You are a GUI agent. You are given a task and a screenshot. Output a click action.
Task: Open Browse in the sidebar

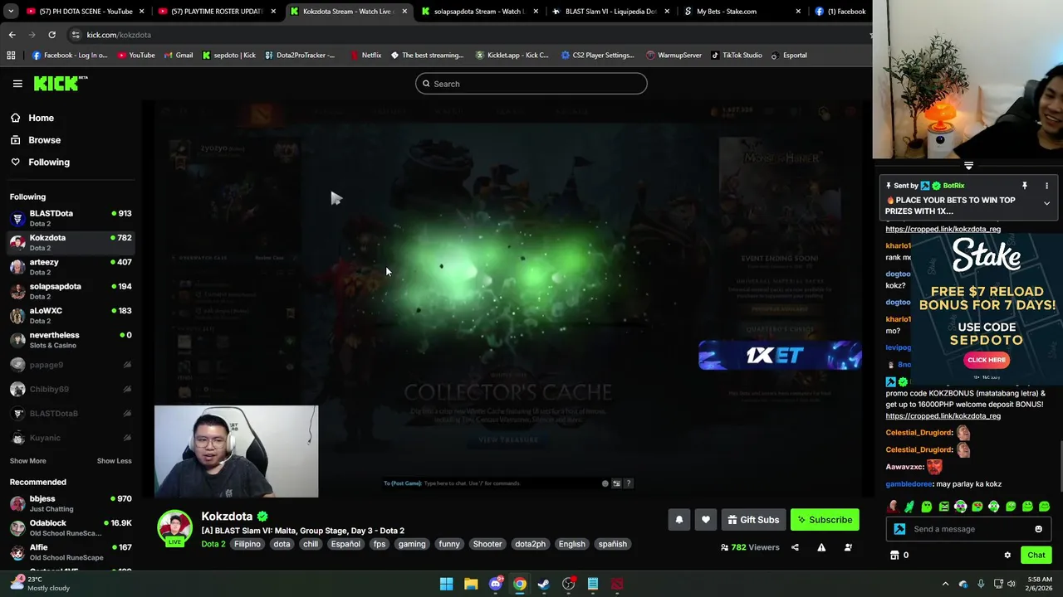[x=44, y=140]
